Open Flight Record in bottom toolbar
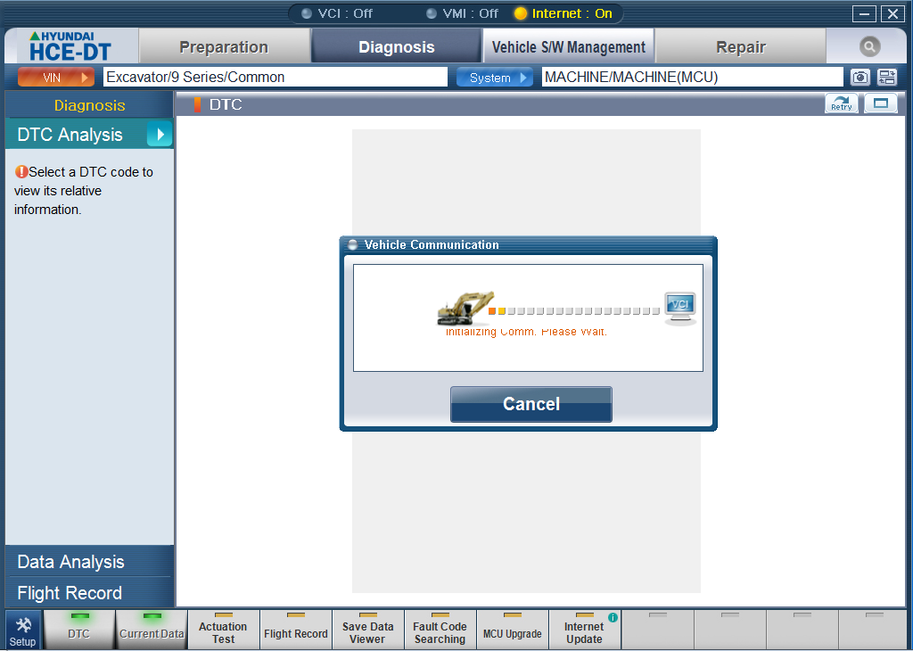The height and width of the screenshot is (651, 913). pyautogui.click(x=296, y=630)
